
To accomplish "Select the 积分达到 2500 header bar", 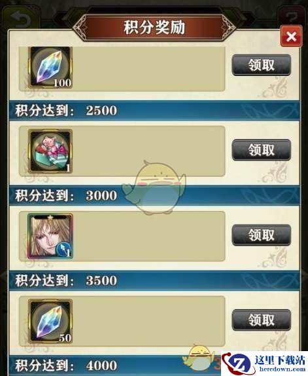I will [x=154, y=111].
